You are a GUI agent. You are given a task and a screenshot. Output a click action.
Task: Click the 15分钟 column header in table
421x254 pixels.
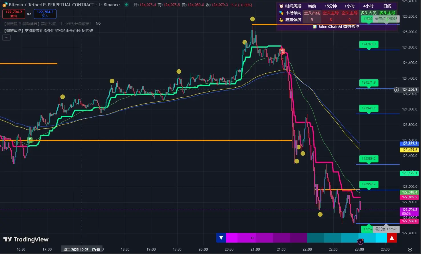331,6
